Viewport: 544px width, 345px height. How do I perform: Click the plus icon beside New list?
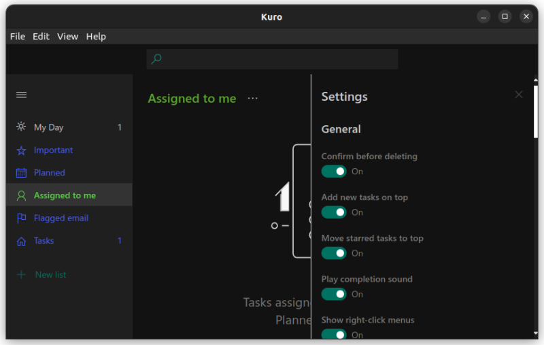coord(21,274)
